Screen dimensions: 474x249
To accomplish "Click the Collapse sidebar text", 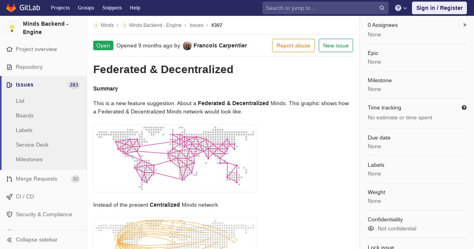I will [x=37, y=240].
